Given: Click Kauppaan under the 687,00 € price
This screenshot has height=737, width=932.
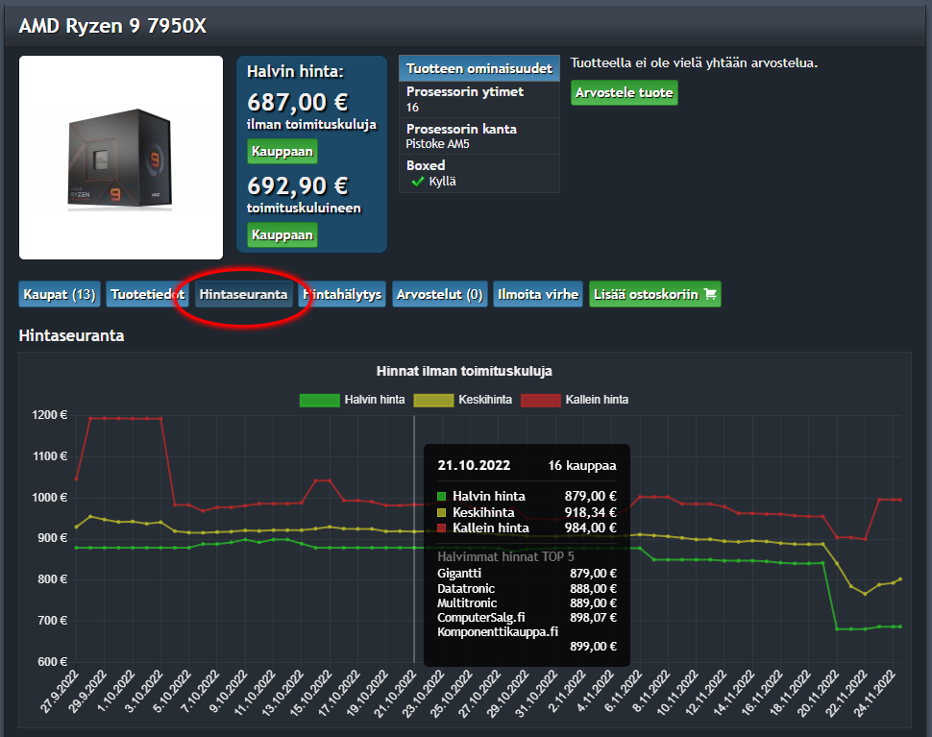Looking at the screenshot, I should pyautogui.click(x=282, y=152).
